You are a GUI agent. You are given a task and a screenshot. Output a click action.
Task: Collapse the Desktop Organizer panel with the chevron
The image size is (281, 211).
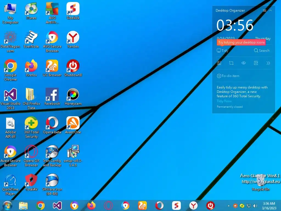(x=271, y=11)
